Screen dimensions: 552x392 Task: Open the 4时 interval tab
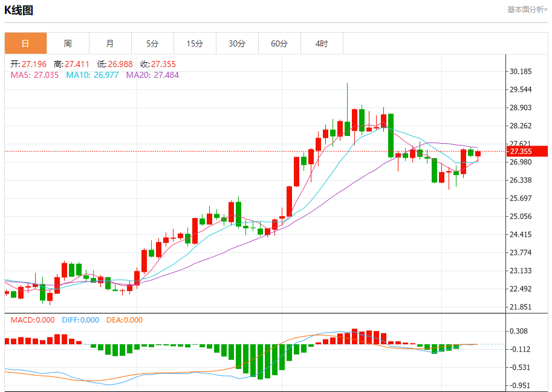322,43
